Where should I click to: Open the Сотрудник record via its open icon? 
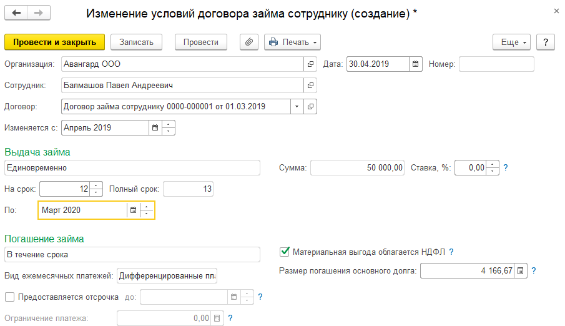click(x=310, y=85)
